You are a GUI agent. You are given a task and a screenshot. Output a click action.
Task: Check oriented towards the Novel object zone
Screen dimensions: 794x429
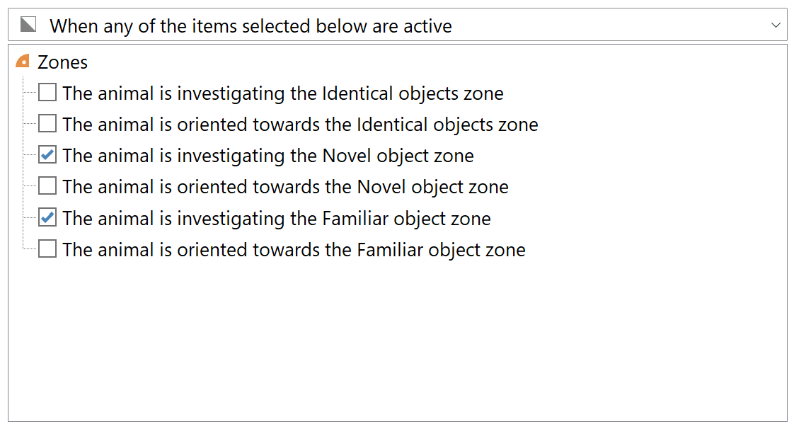[x=47, y=186]
